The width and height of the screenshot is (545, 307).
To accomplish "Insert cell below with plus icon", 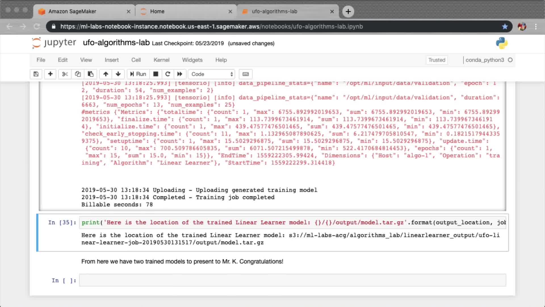I will pos(50,74).
